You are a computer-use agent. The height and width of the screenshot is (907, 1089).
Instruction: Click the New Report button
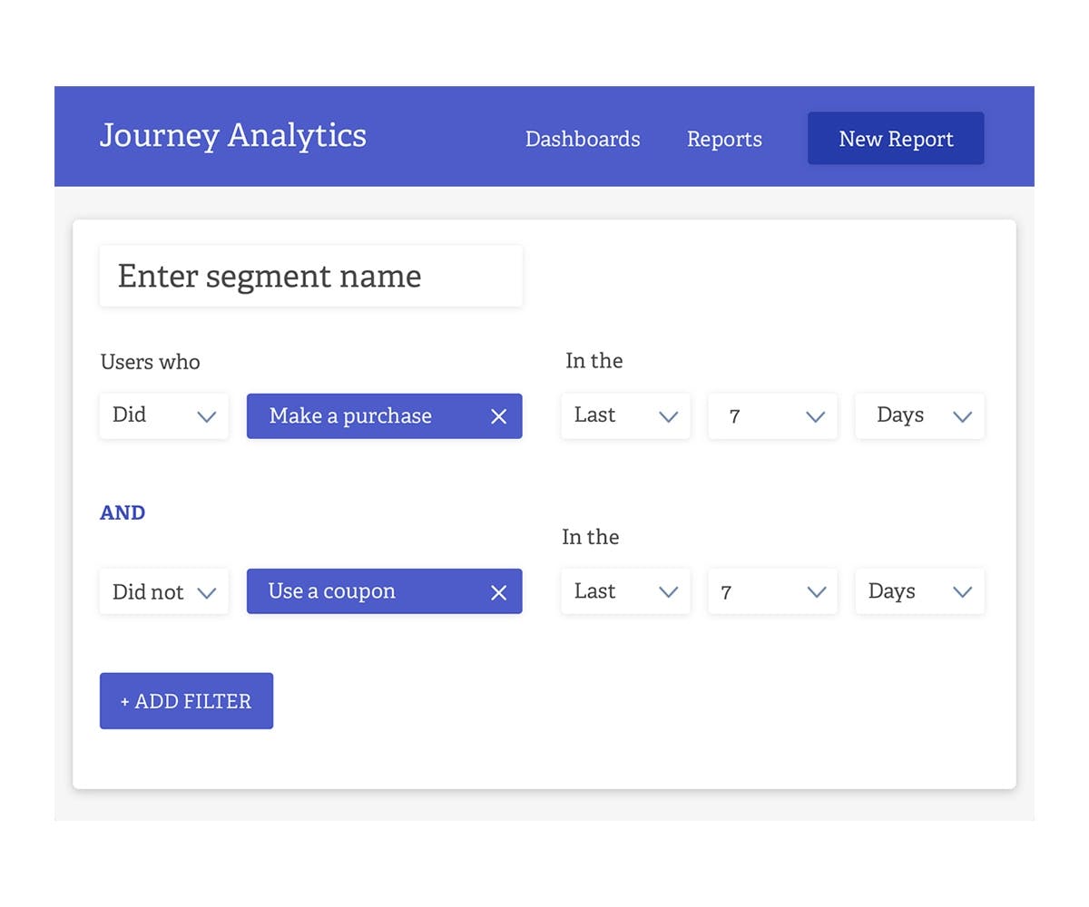[896, 139]
